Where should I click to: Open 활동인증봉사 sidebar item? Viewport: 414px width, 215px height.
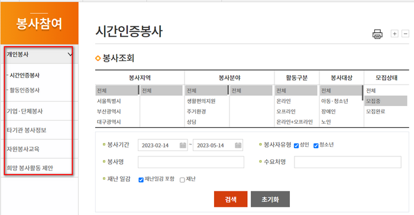(x=23, y=90)
